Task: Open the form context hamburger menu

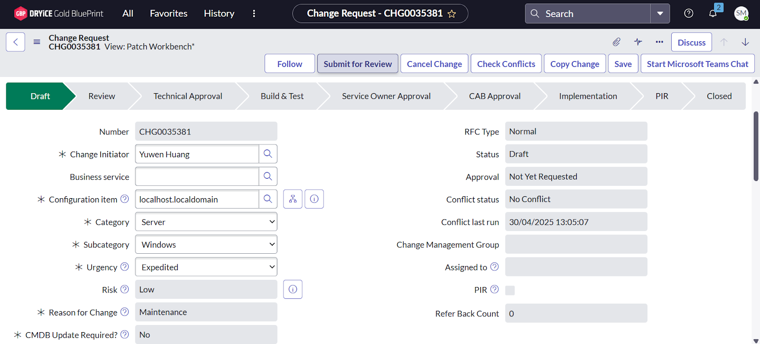Action: (x=37, y=42)
